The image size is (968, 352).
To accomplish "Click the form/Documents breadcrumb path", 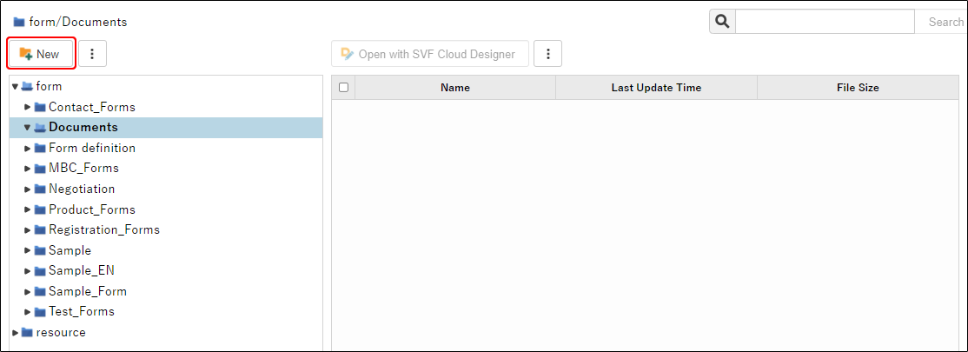I will [x=78, y=23].
